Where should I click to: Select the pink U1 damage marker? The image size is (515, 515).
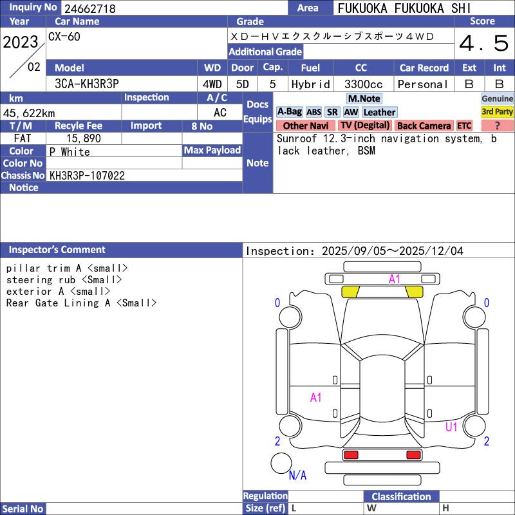click(x=451, y=427)
